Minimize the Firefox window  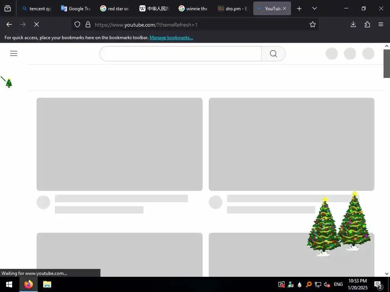(346, 8)
